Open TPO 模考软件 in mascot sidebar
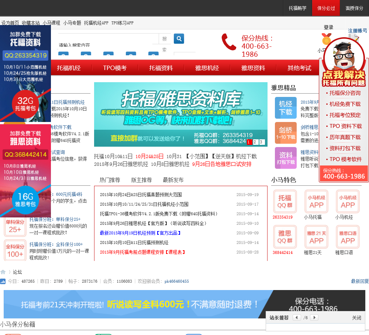Screen dimensions: 369x335 (345, 159)
